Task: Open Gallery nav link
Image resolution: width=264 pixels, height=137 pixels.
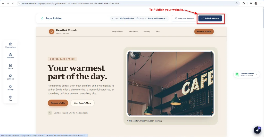Action: (x=147, y=31)
